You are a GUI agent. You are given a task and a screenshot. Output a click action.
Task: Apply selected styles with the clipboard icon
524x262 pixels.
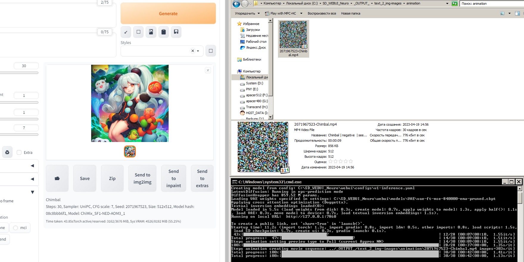(164, 32)
